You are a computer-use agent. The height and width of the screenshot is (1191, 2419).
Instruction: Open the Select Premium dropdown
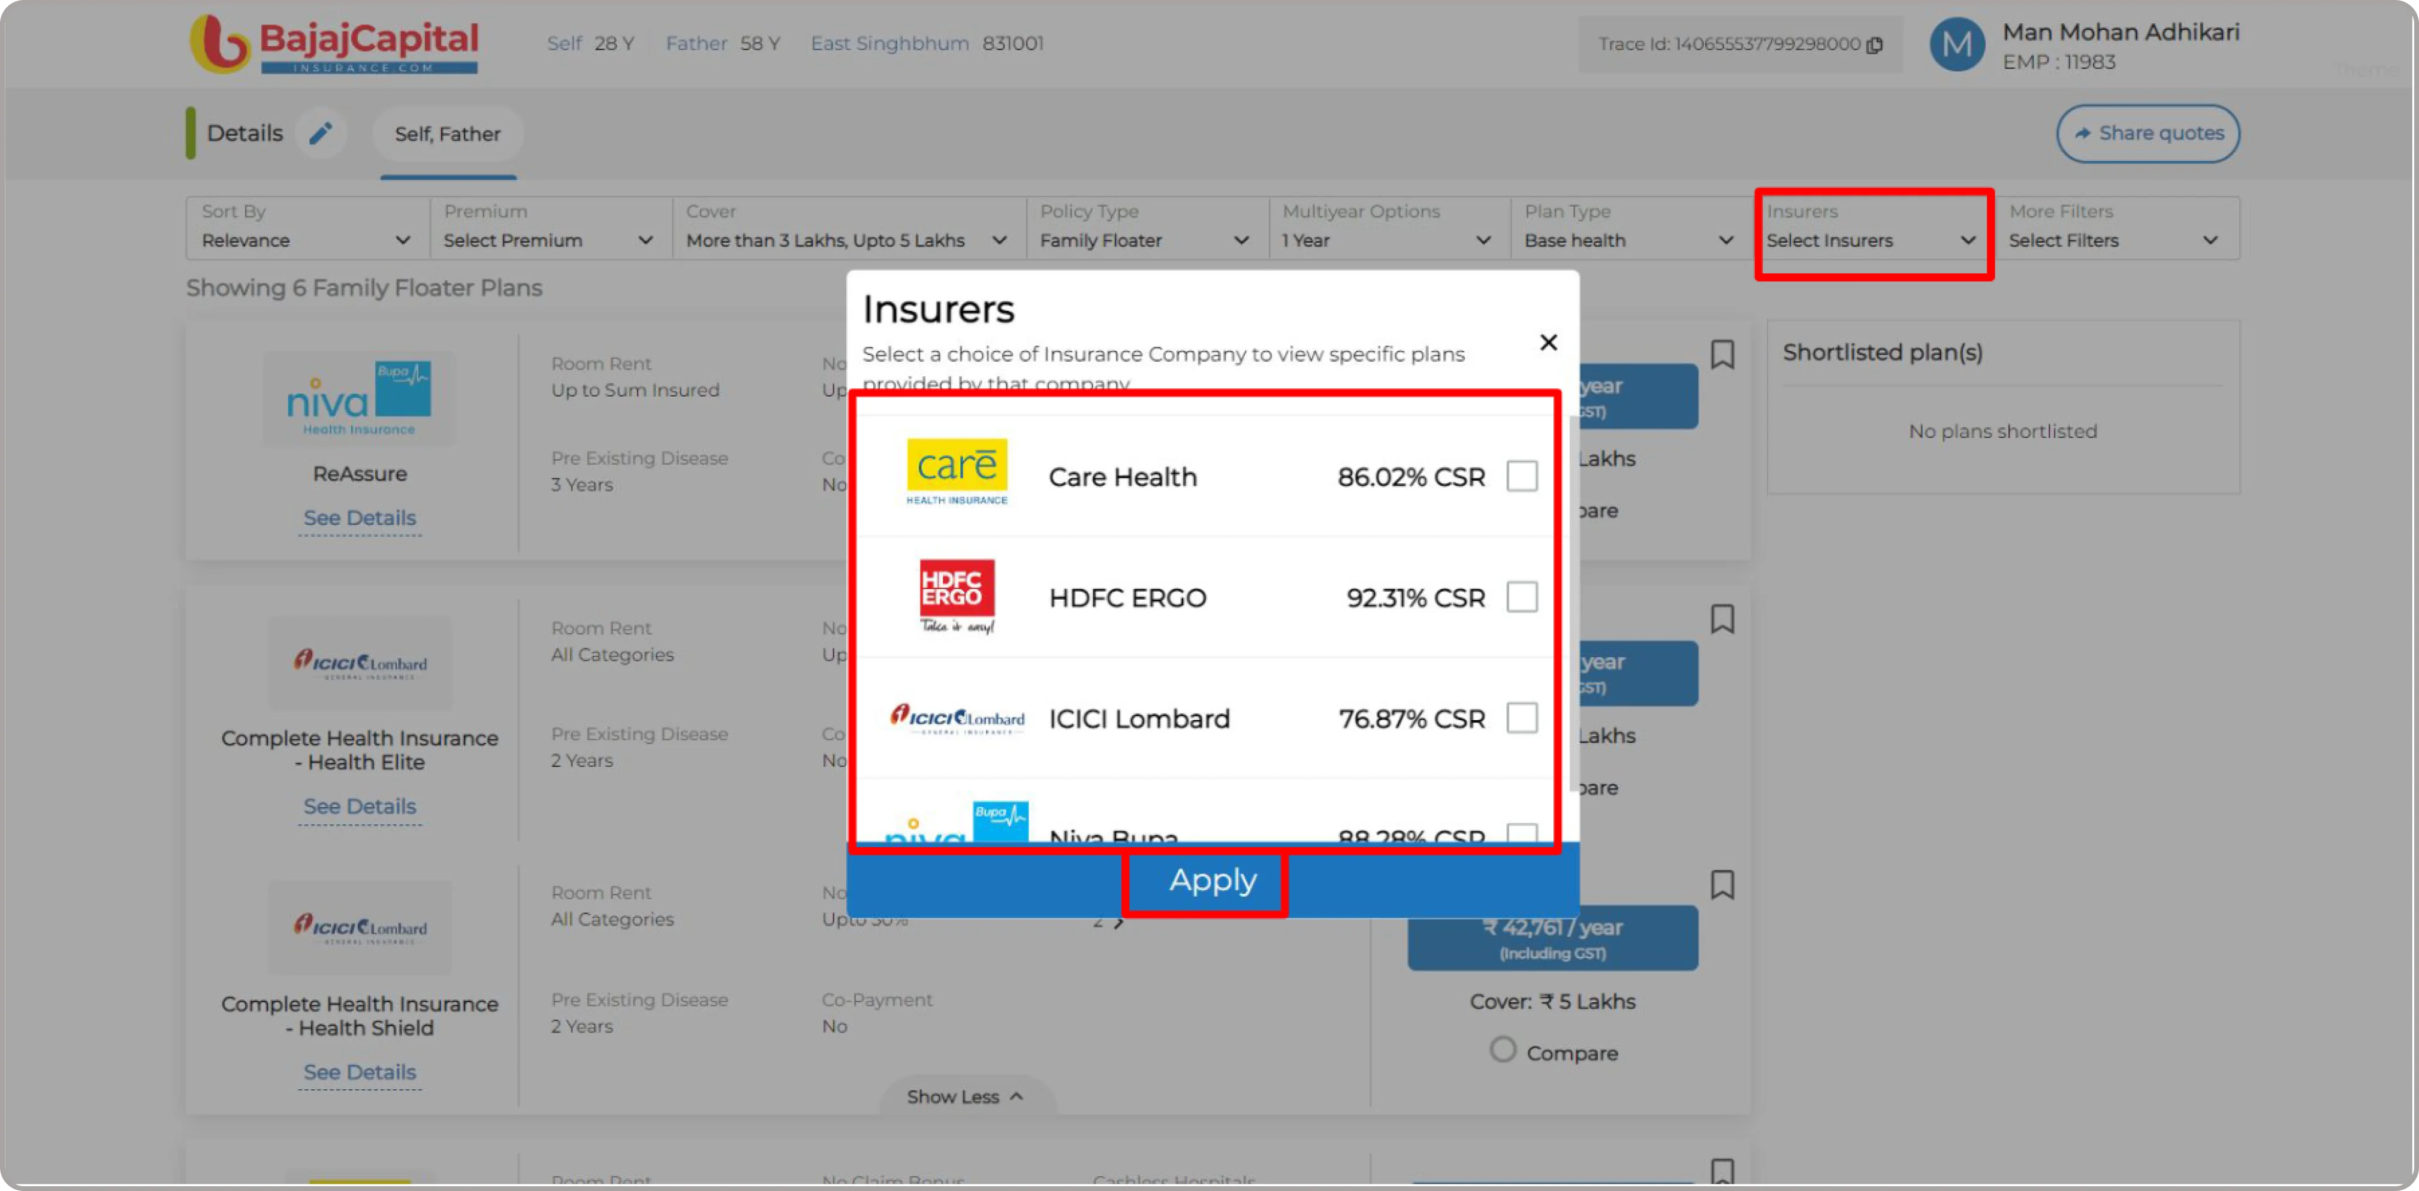click(550, 228)
